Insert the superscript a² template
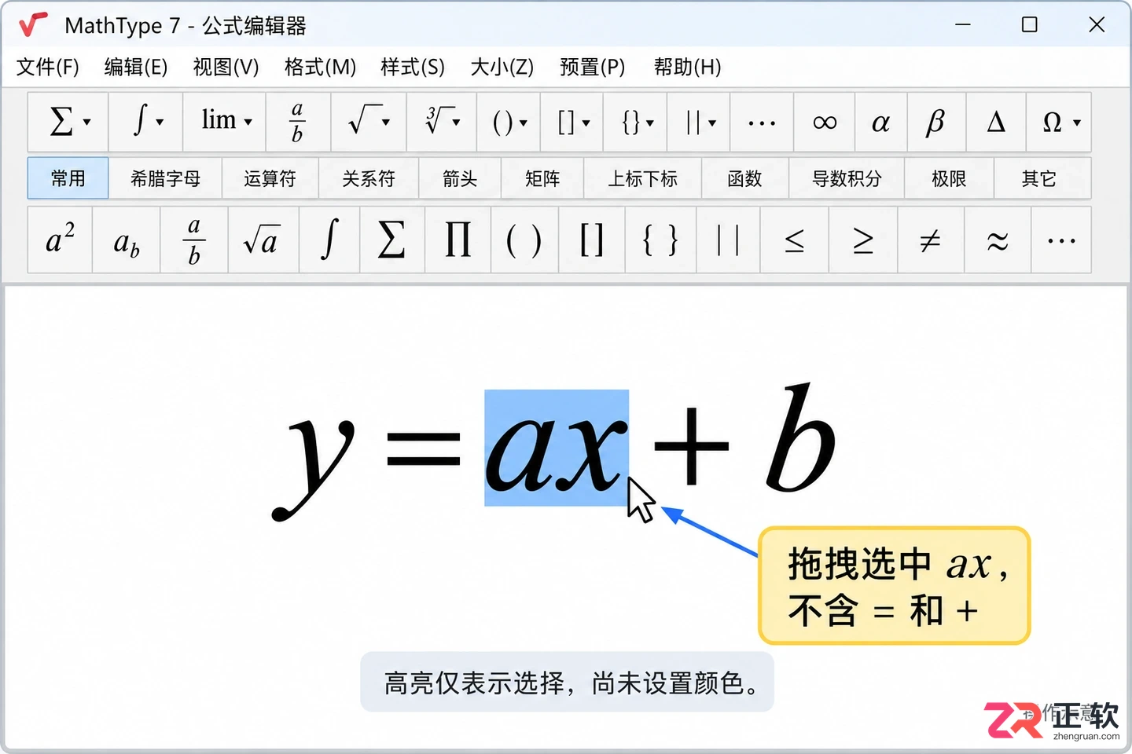 click(x=60, y=240)
